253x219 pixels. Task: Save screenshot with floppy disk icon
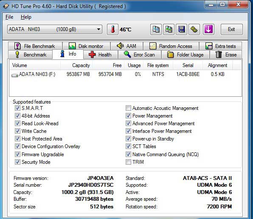pos(181,29)
